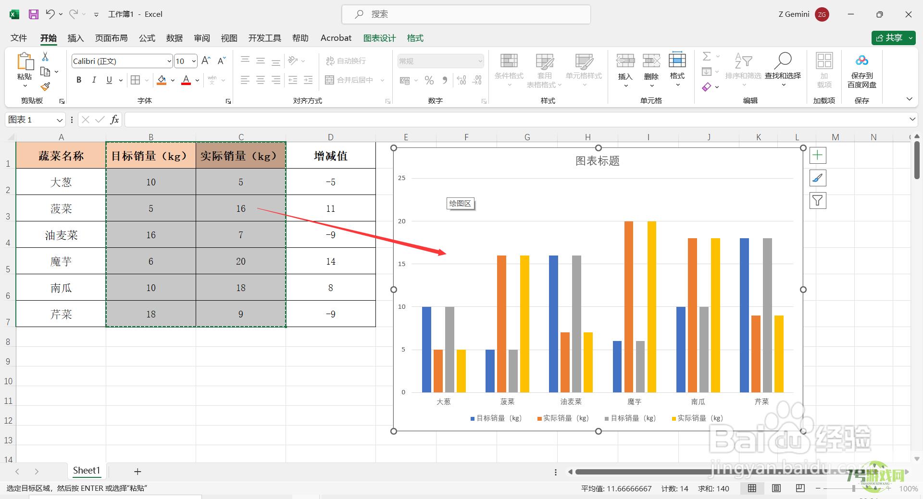923x499 pixels.
Task: Toggle Bold formatting
Action: click(79, 80)
